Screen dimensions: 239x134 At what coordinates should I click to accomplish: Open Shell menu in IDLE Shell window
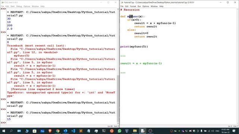pos(12,6)
